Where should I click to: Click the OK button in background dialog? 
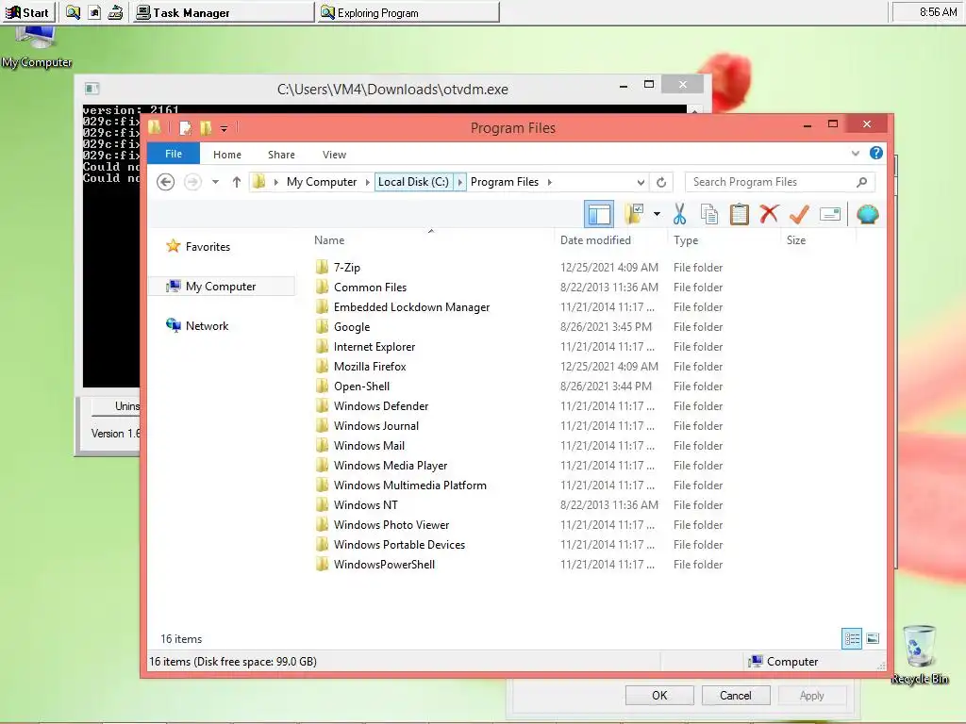click(x=659, y=696)
